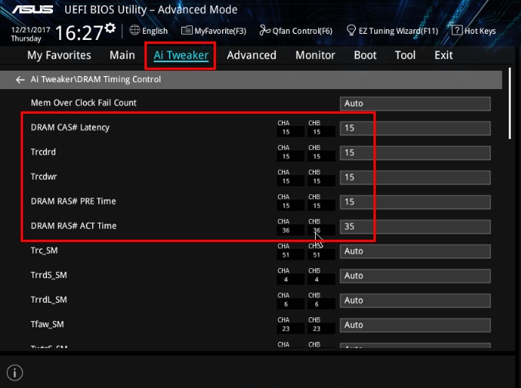Select the TrrdS_SM label
The height and width of the screenshot is (388, 521).
49,275
